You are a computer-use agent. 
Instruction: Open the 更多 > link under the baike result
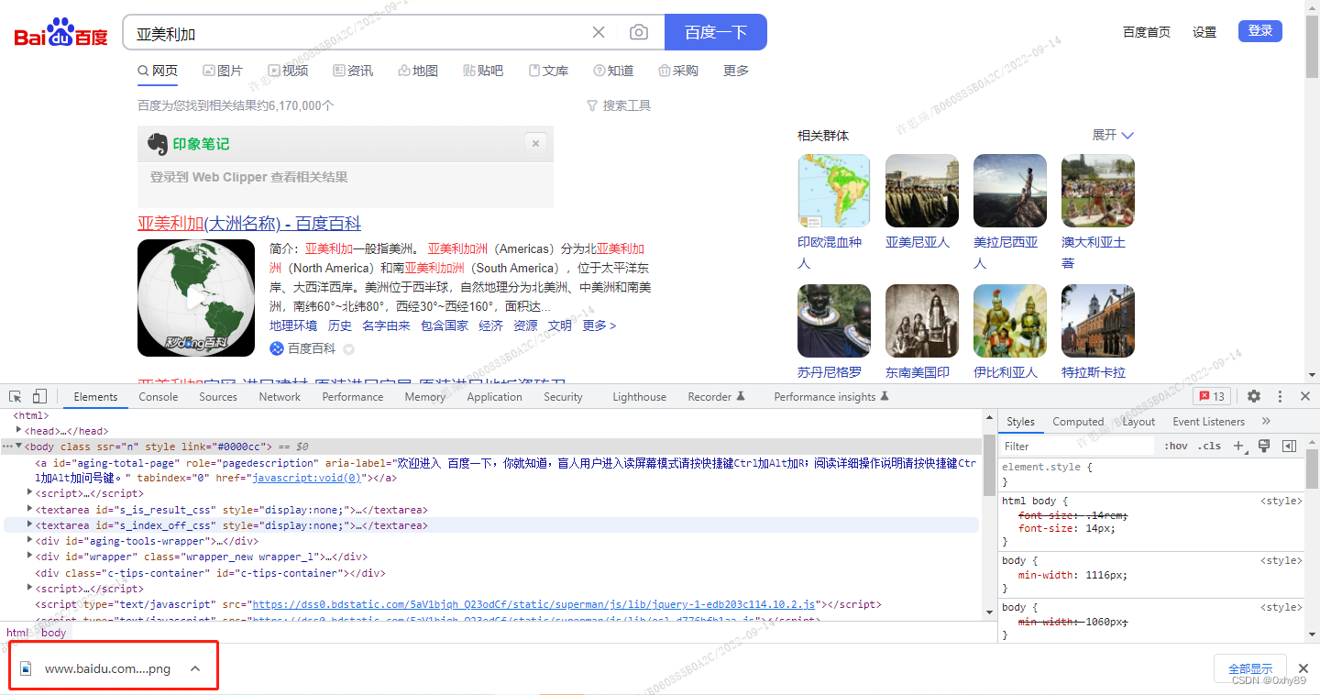pyautogui.click(x=599, y=325)
